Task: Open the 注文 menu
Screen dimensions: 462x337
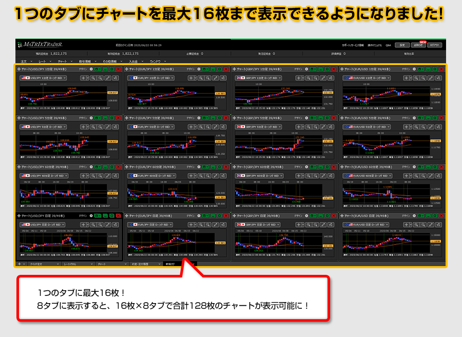Action: tap(26, 61)
